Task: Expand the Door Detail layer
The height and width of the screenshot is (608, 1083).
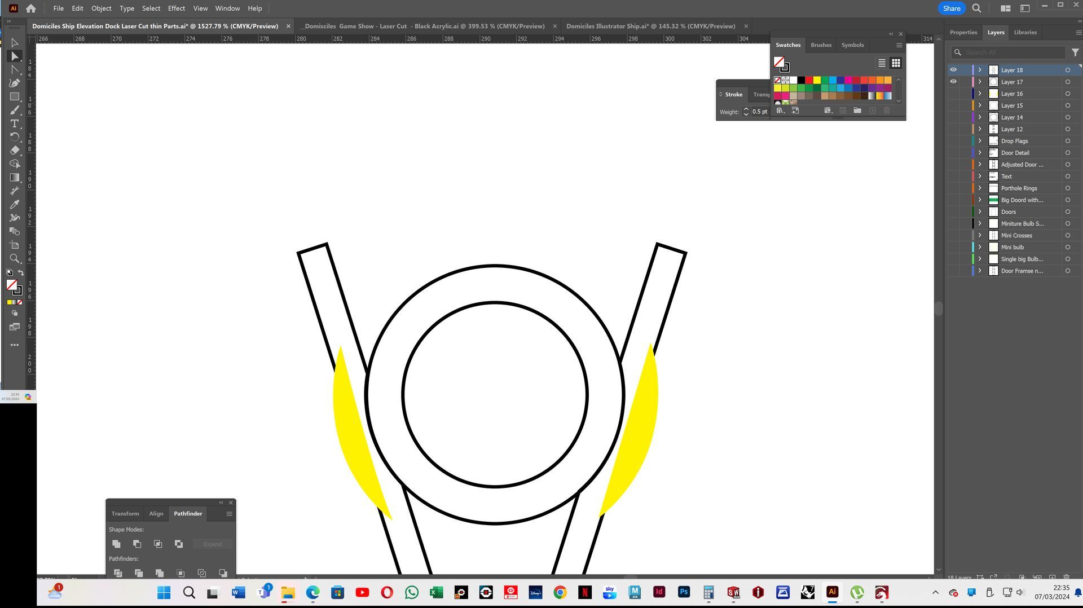Action: 980,153
